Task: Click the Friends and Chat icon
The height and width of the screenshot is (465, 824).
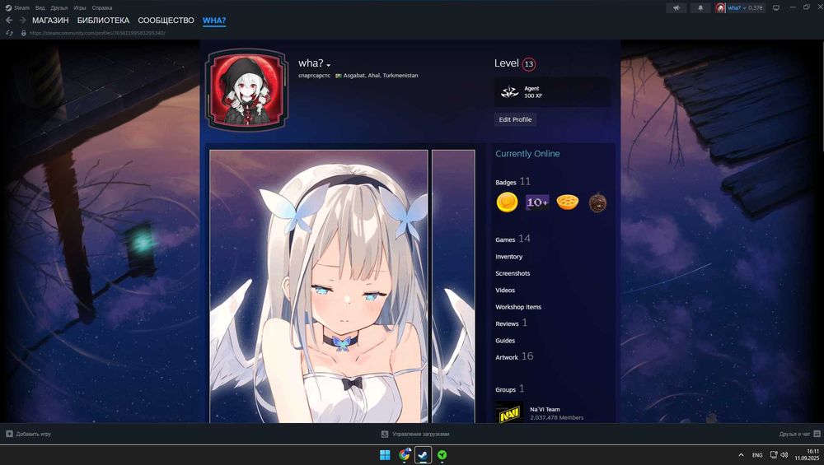Action: (x=817, y=434)
